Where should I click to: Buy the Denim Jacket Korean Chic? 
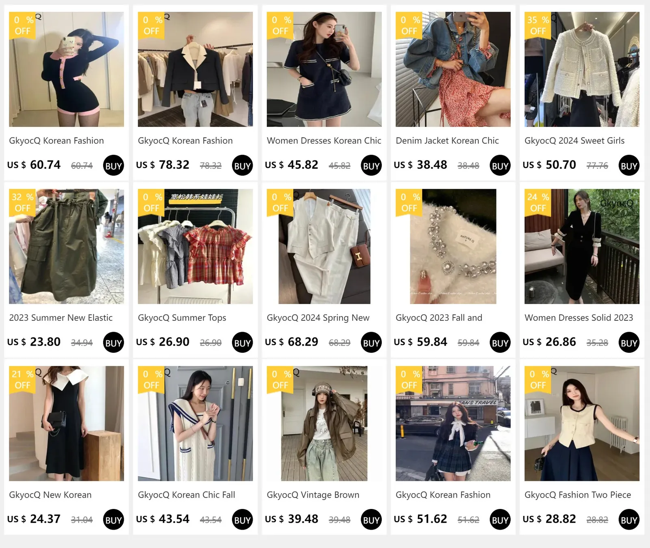click(500, 165)
